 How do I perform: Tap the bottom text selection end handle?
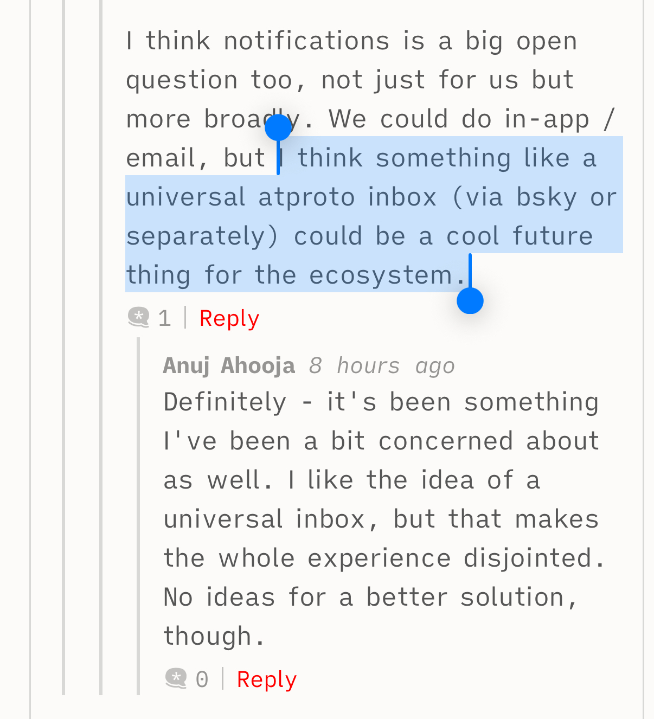[x=470, y=300]
